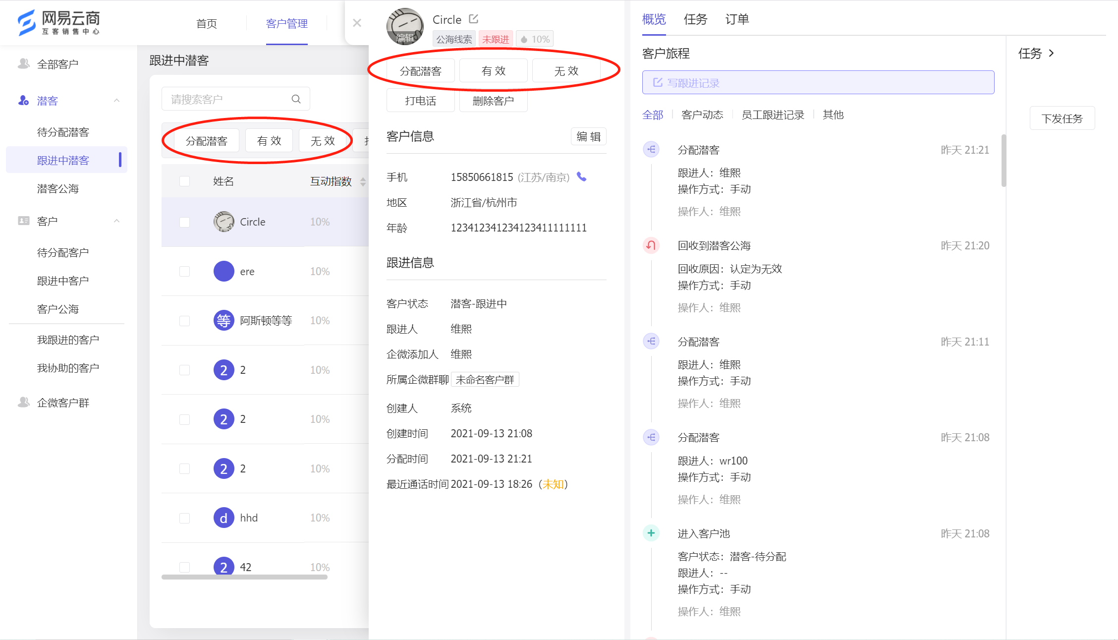The width and height of the screenshot is (1118, 640).
Task: Collapse the 潜客 sidebar section
Action: (117, 101)
